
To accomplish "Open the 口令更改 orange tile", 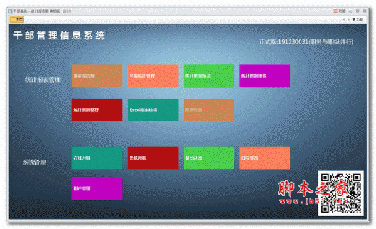I will 264,158.
